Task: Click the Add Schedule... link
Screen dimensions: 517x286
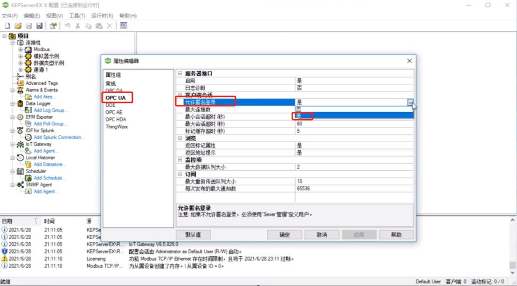Action: coord(50,178)
